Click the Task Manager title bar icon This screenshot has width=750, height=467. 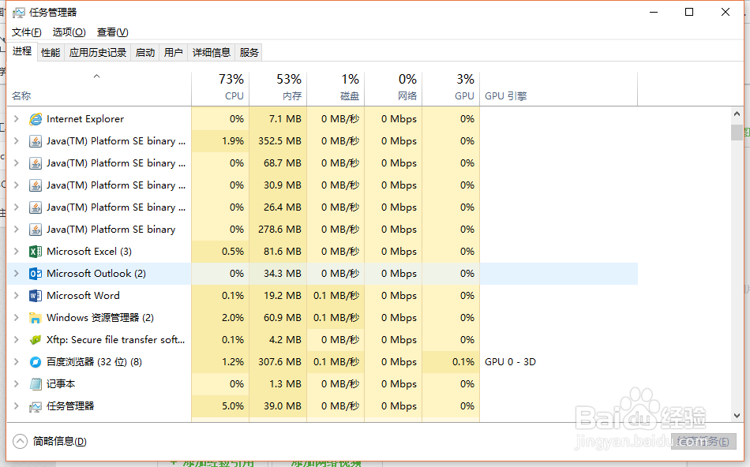(x=19, y=13)
